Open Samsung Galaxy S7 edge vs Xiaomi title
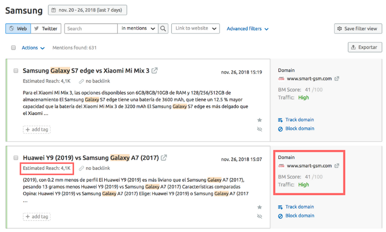The height and width of the screenshot is (232, 386). (86, 71)
